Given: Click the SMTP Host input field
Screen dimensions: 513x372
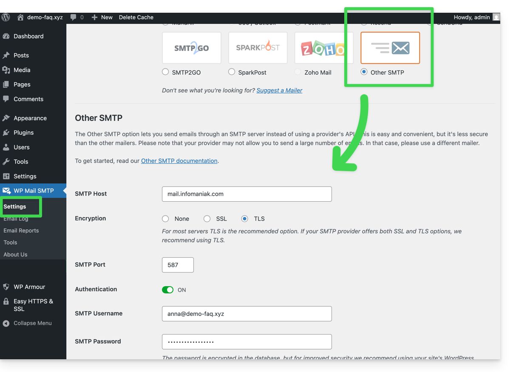Looking at the screenshot, I should pos(247,194).
